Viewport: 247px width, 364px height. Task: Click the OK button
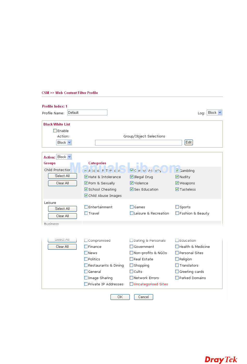pyautogui.click(x=120, y=297)
